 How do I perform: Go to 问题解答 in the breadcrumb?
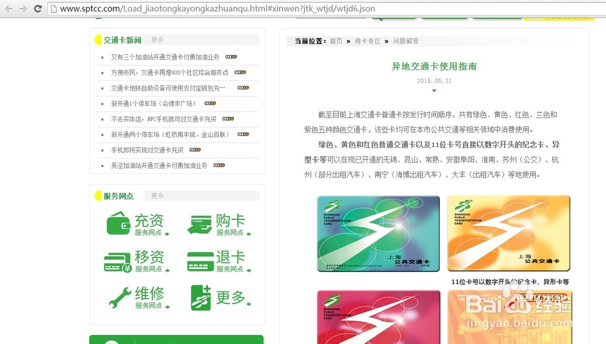tap(406, 41)
